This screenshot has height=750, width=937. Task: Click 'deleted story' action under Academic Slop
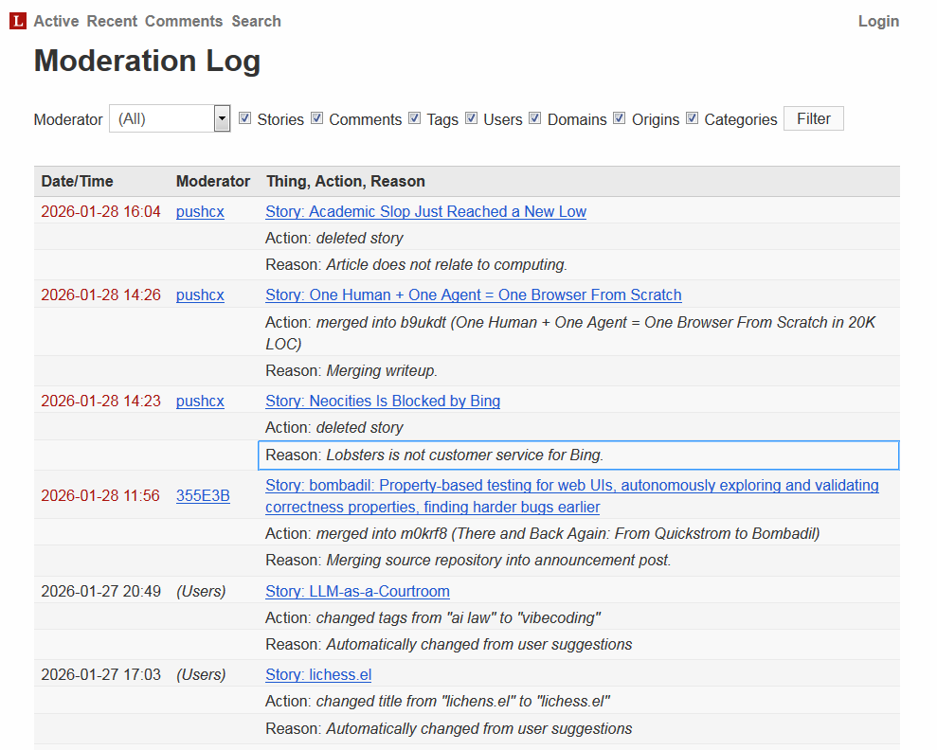(360, 239)
